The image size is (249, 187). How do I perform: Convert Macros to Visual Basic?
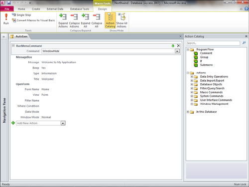point(33,20)
